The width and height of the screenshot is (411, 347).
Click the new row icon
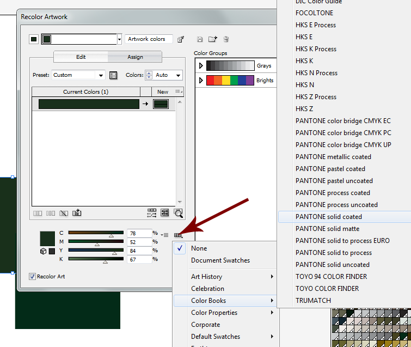77,212
